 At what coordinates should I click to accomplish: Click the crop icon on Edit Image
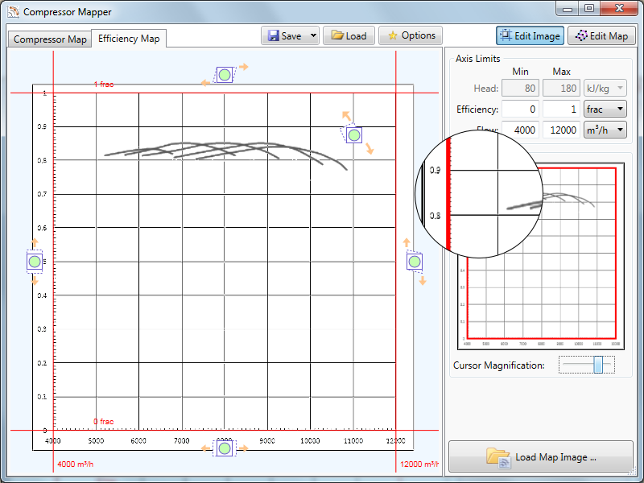pos(506,35)
